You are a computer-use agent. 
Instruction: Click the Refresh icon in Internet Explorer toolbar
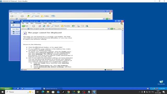pos(44,26)
